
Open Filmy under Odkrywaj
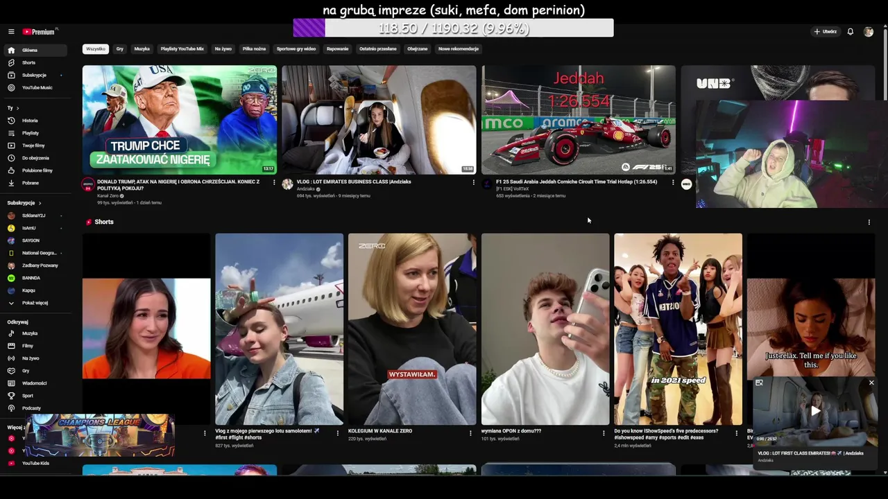tap(37, 346)
